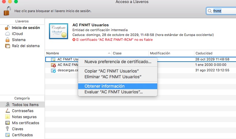Select the Mis certificados category label
This screenshot has height=139, width=236.
(26, 123)
